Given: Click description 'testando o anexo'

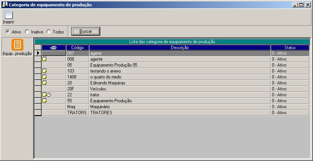Looking at the screenshot, I should (x=105, y=71).
